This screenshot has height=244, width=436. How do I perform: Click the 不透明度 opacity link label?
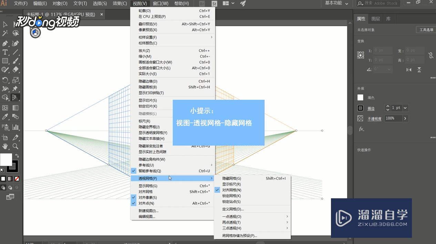tap(374, 119)
